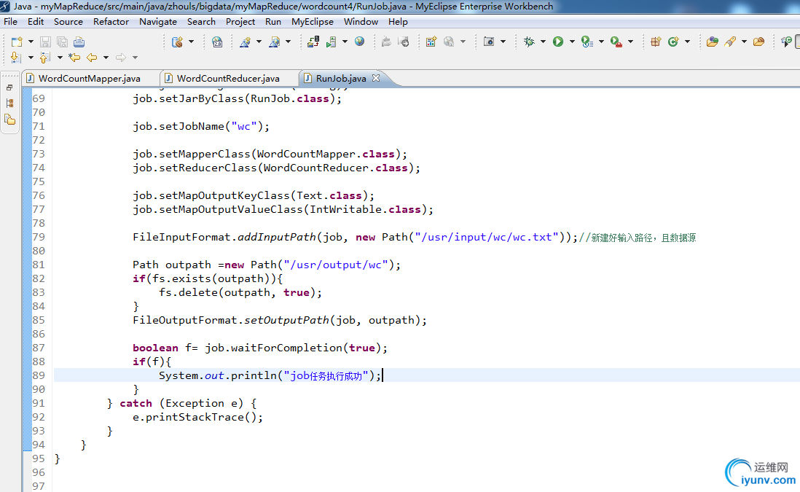Image resolution: width=800 pixels, height=492 pixels.
Task: Open the External Tools dropdown arrow
Action: pos(631,42)
